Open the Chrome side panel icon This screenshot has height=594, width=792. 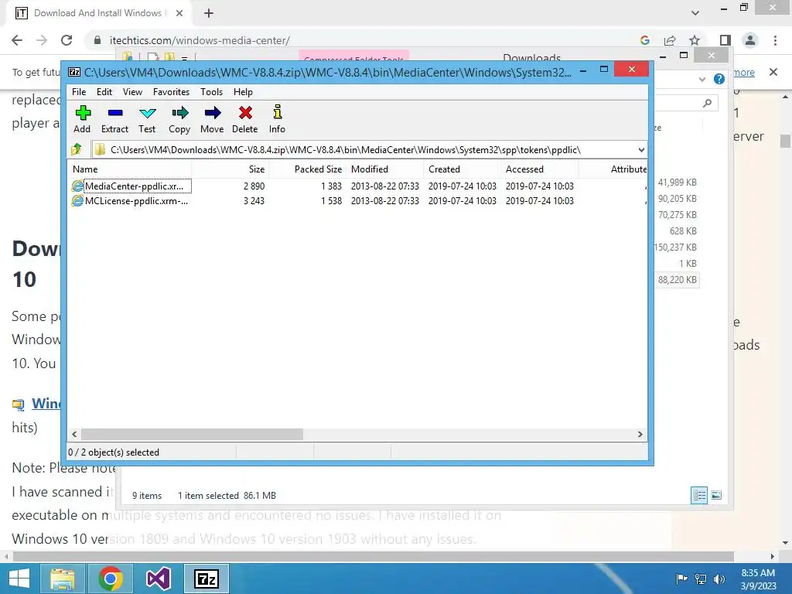pos(725,40)
